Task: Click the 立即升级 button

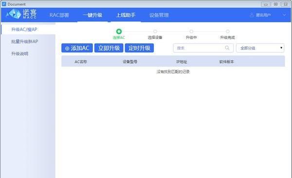Action: point(109,48)
